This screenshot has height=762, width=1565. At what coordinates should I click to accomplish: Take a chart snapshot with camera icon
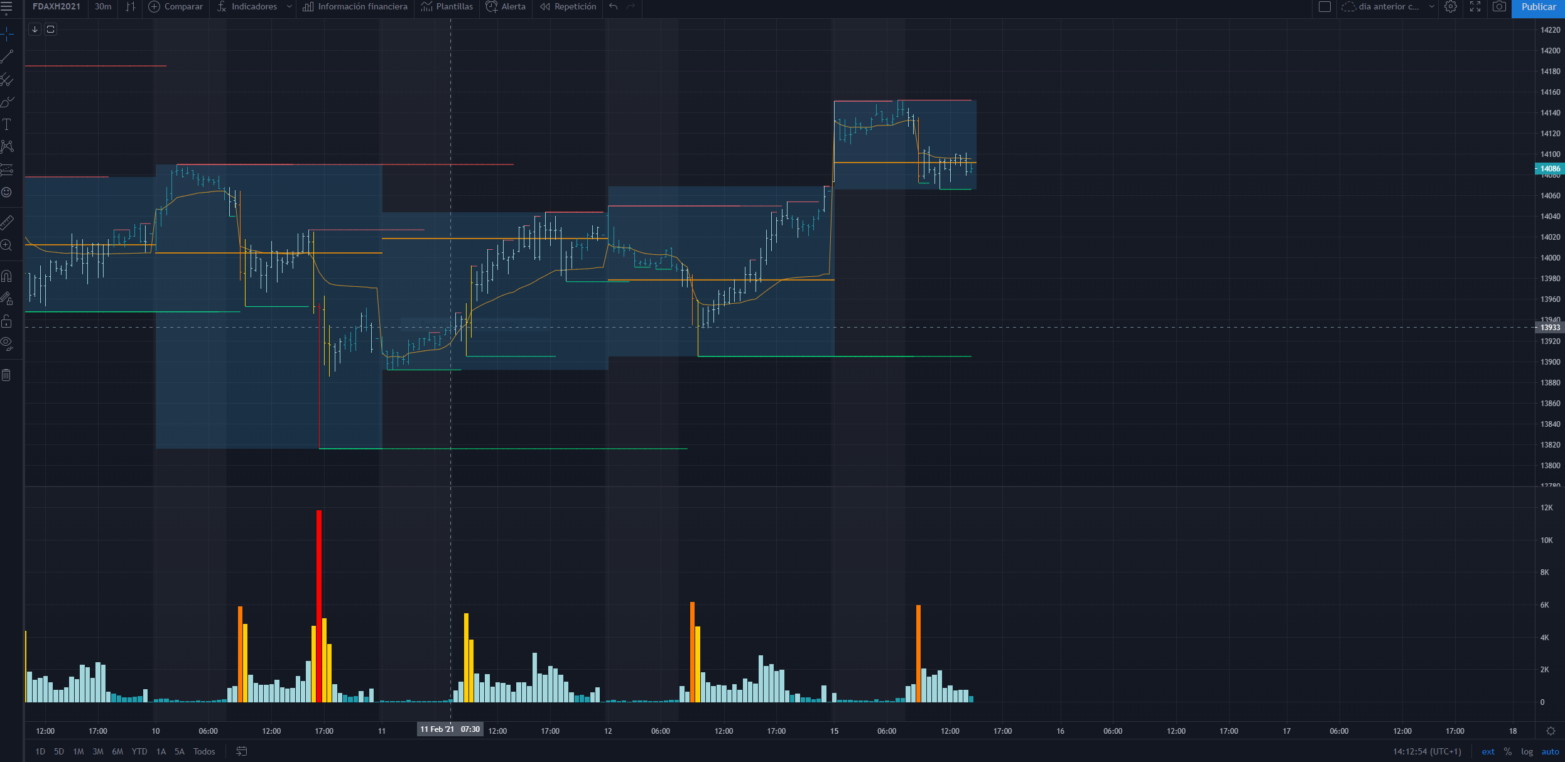[1499, 7]
